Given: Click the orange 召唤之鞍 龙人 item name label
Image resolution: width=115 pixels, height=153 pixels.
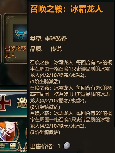Looking at the screenshot, I should click(x=16, y=52).
